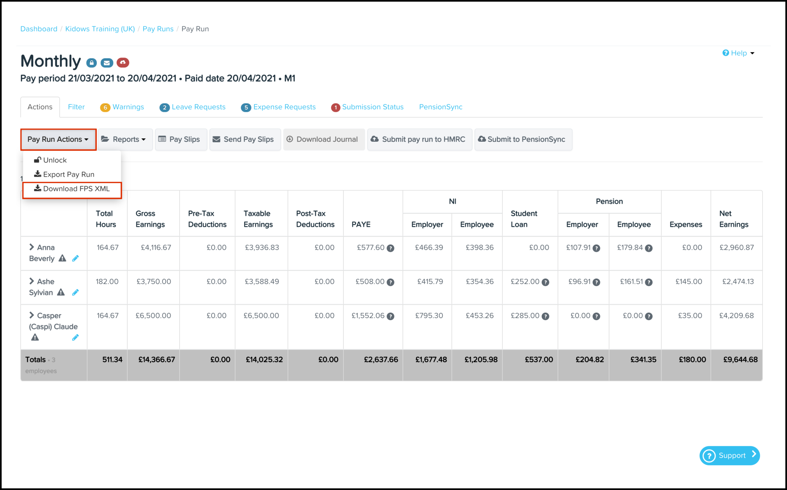The height and width of the screenshot is (490, 787).
Task: Click the envelope icon next to Monthly
Action: [107, 63]
